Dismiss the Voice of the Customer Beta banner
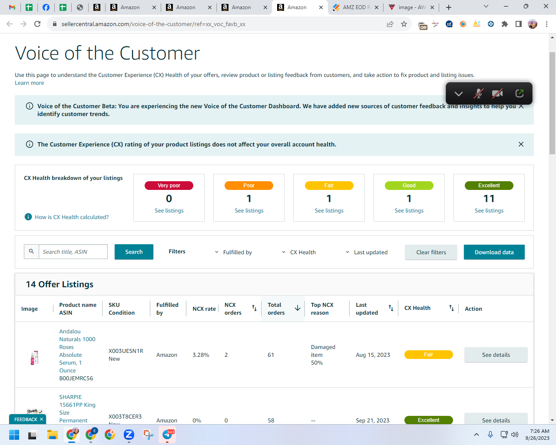The width and height of the screenshot is (556, 445). coord(521,106)
